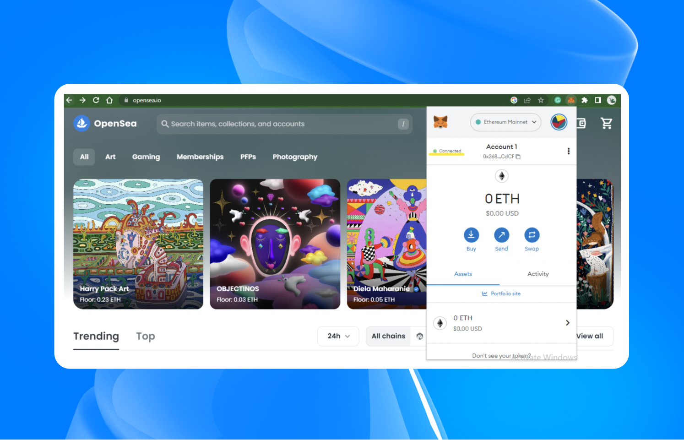Open the Account 1 three-dot options menu
This screenshot has width=684, height=440.
coord(569,151)
